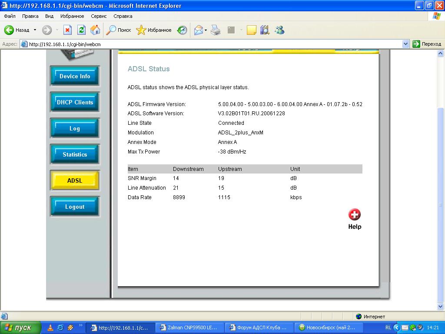Refresh the page with the green arrows icon
Image resolution: width=445 pixels, height=334 pixels.
pos(81,30)
